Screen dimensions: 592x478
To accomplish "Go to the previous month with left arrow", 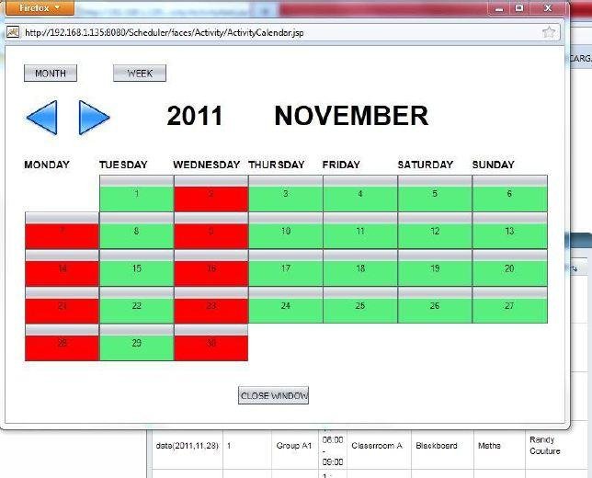I will (42, 117).
